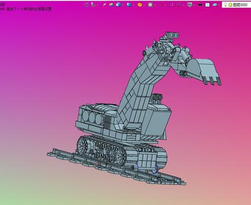Open dropdown arrow beside the monitor icon
This screenshot has height=205, width=251.
coord(193,5)
